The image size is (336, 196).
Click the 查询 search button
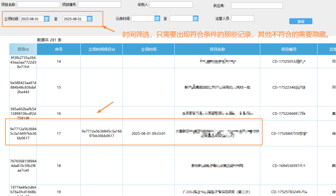click(x=301, y=21)
